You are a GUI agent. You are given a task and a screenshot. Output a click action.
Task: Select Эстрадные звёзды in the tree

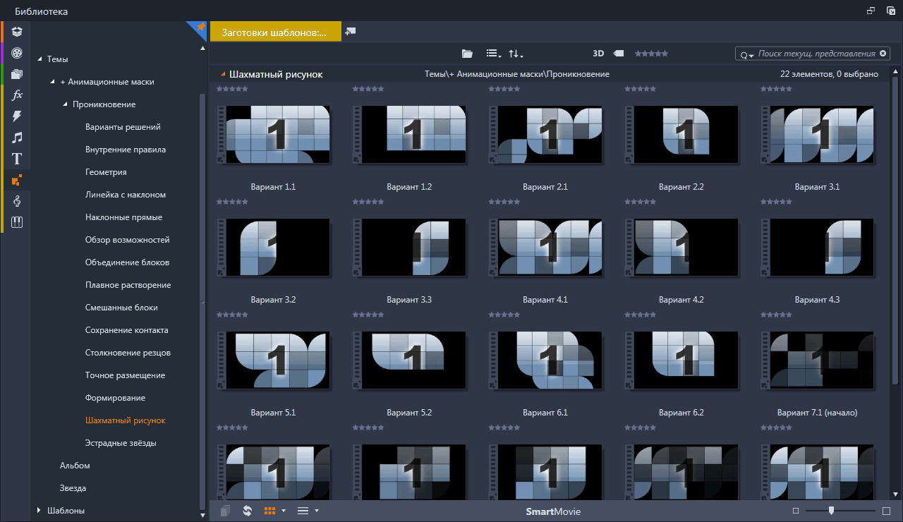121,443
